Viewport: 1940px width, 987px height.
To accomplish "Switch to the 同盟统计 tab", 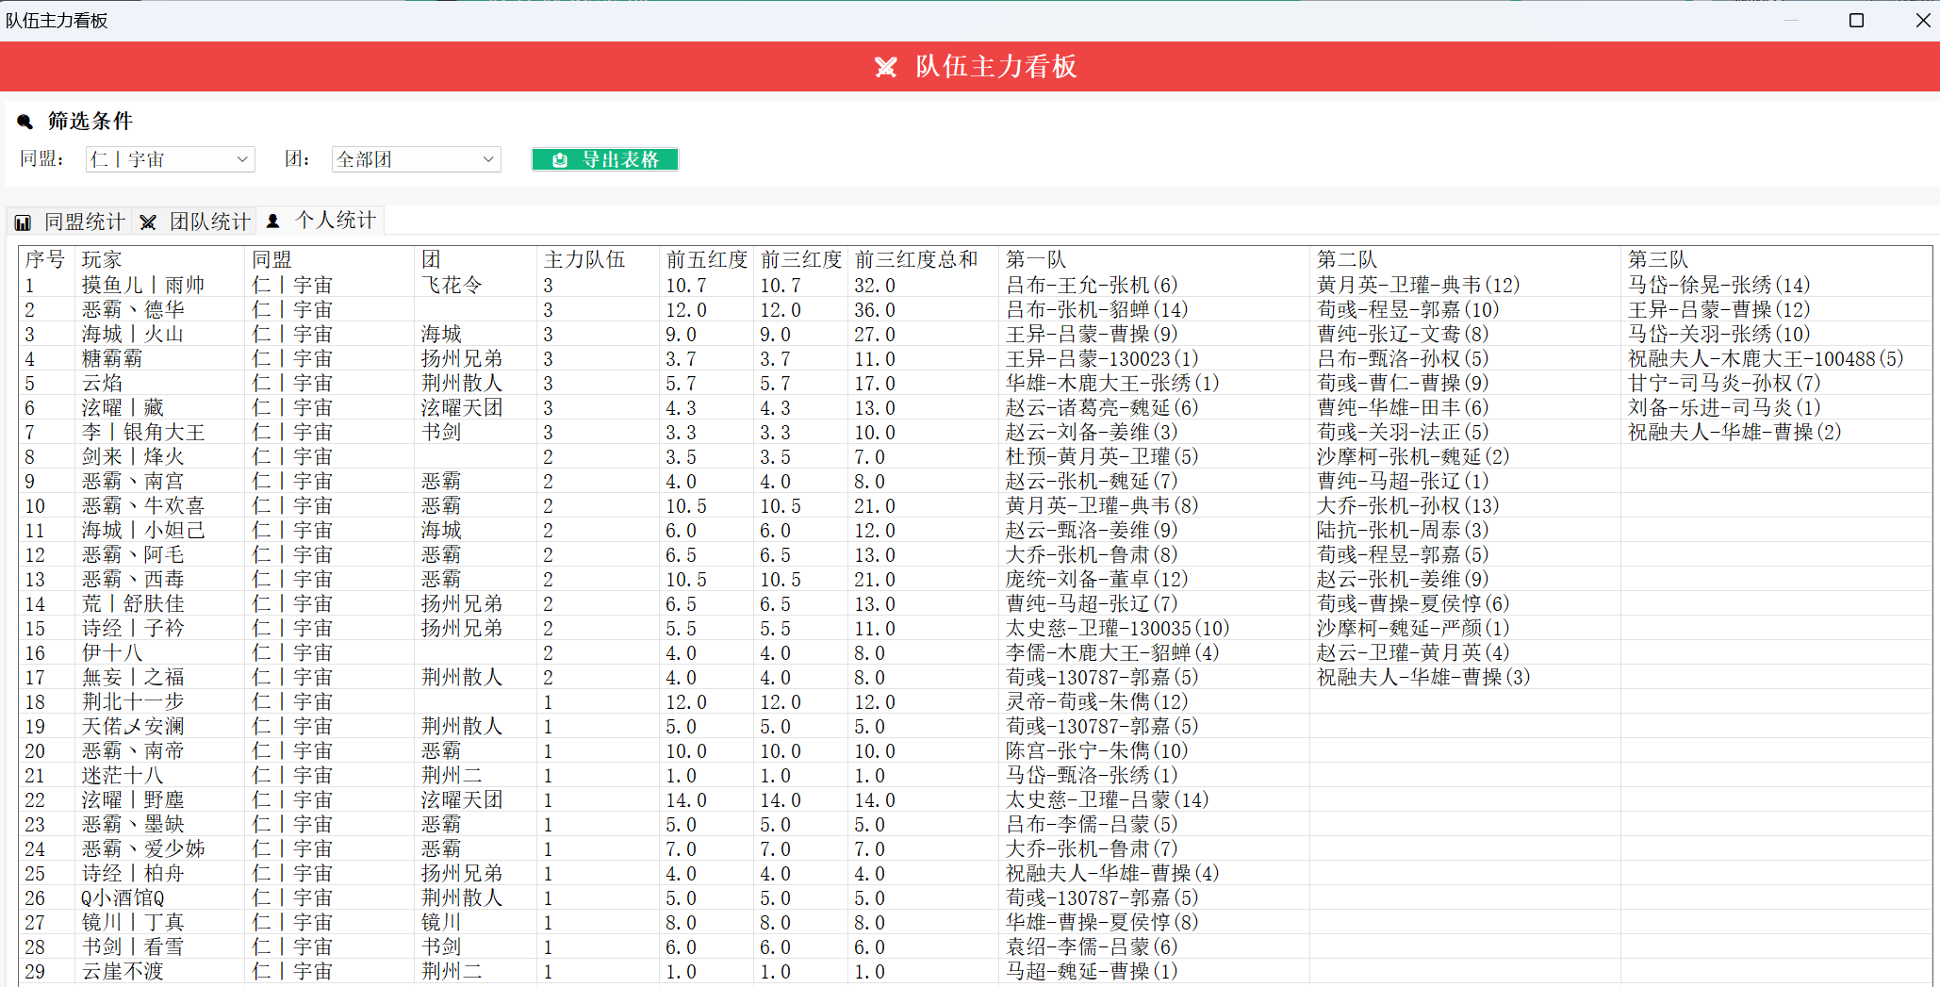I will pos(72,222).
